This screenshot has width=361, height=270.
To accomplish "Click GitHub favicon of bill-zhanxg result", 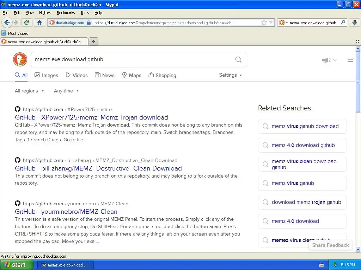I will click(18, 160).
